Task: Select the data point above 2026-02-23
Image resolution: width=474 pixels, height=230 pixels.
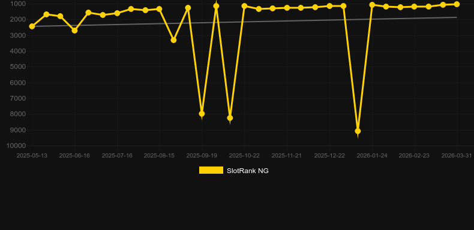Action: tap(414, 7)
